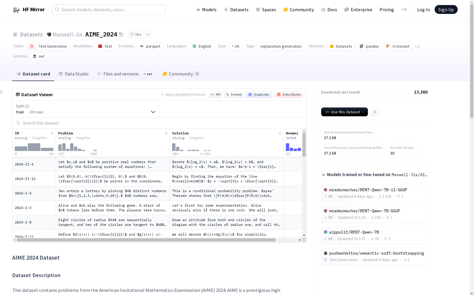
Task: Click the 72 likes count
Action: click(x=148, y=34)
